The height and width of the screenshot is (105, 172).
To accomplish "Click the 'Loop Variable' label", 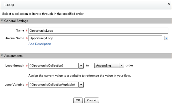I will click(x=14, y=85).
